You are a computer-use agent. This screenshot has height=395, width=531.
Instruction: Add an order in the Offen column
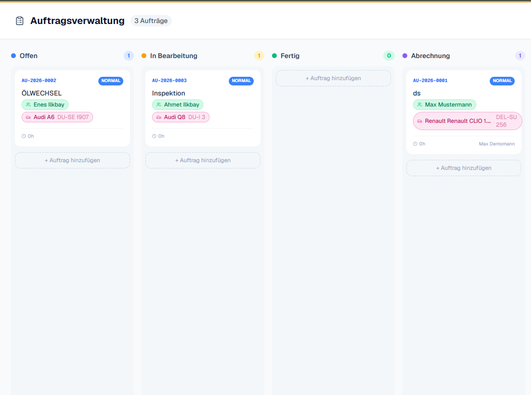point(72,160)
